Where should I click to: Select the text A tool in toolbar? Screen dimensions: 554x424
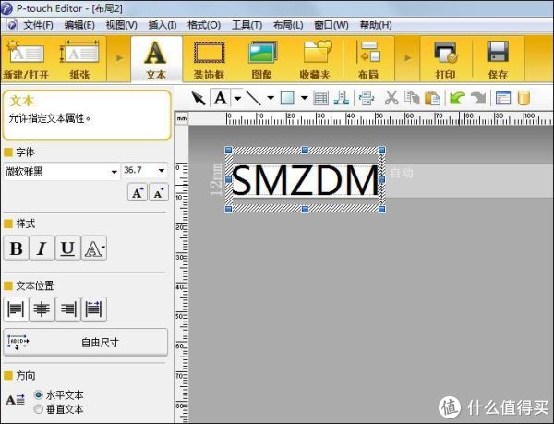(221, 98)
